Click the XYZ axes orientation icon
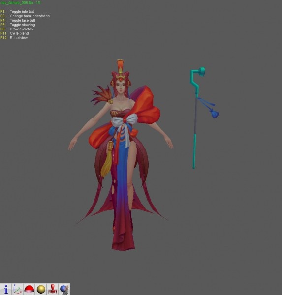The width and height of the screenshot is (282, 295). click(18, 289)
